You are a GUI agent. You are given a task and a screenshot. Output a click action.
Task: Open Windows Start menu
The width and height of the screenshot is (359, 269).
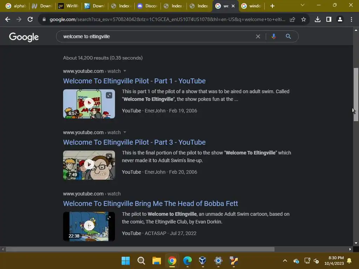pyautogui.click(x=126, y=261)
